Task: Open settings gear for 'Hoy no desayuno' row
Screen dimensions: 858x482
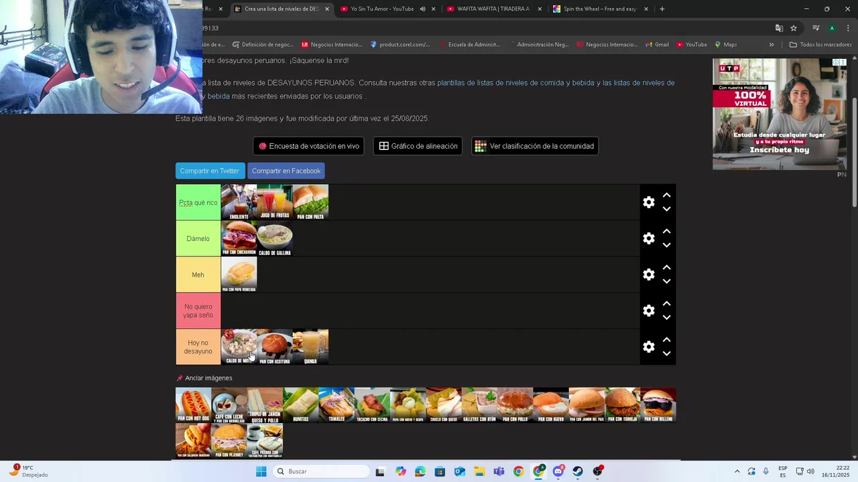Action: 648,347
